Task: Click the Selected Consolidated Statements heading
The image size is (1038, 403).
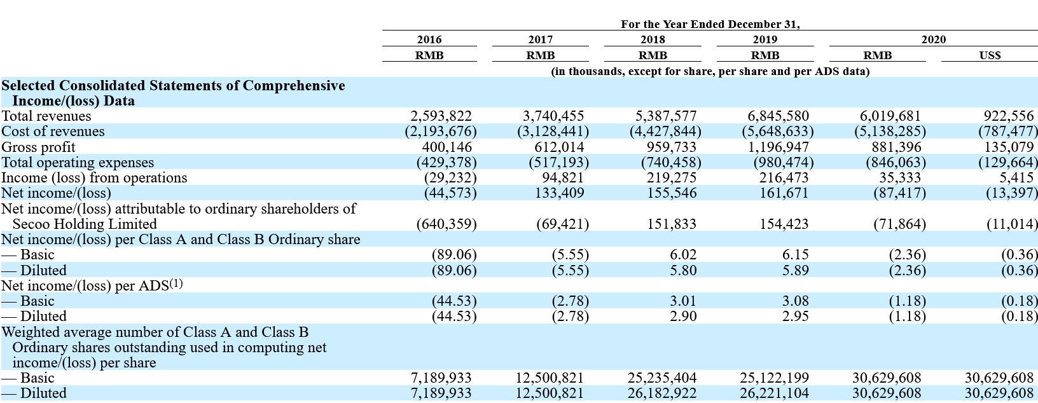Action: 173,93
